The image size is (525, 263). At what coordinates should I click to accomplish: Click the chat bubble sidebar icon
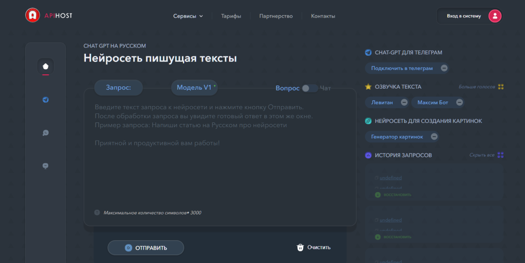(x=45, y=132)
